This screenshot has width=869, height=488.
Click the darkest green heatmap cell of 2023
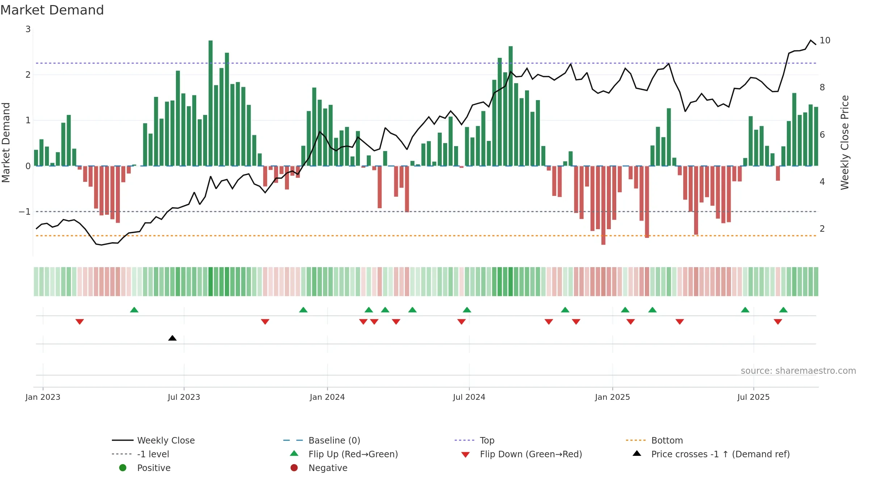pyautogui.click(x=210, y=282)
